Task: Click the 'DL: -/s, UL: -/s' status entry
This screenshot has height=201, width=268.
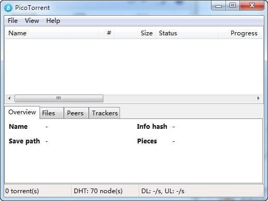Action: tap(163, 191)
